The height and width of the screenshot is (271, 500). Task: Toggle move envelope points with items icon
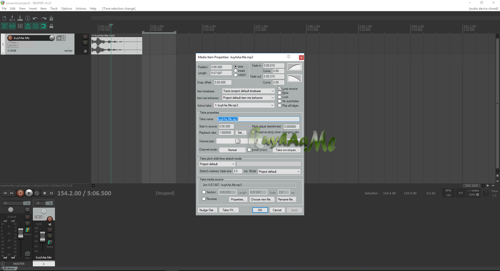(28, 26)
